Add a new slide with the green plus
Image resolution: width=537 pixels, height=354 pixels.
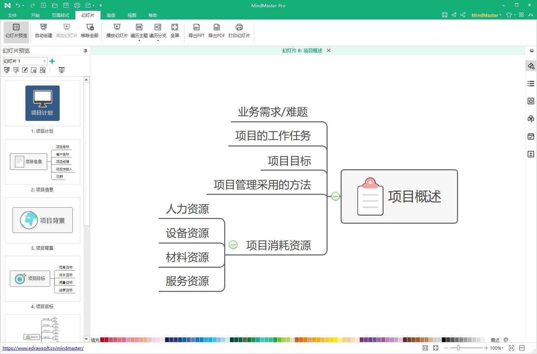pos(52,61)
